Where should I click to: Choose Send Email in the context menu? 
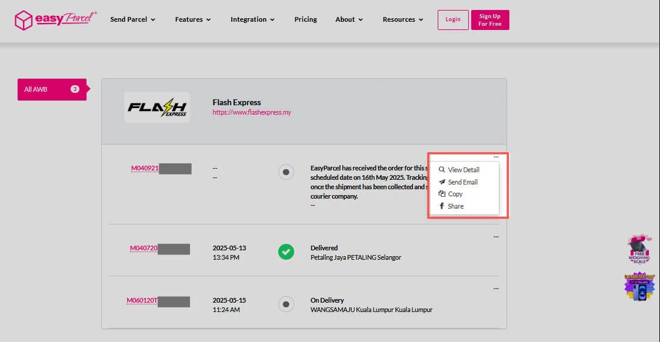pyautogui.click(x=462, y=182)
